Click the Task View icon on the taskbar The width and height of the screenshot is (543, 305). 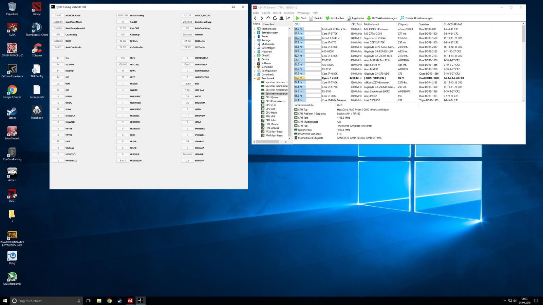click(88, 301)
